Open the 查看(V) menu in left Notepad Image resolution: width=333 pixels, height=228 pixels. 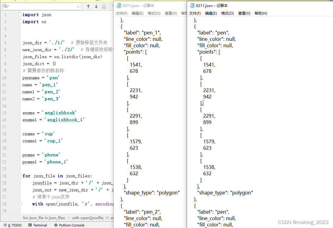point(170,13)
